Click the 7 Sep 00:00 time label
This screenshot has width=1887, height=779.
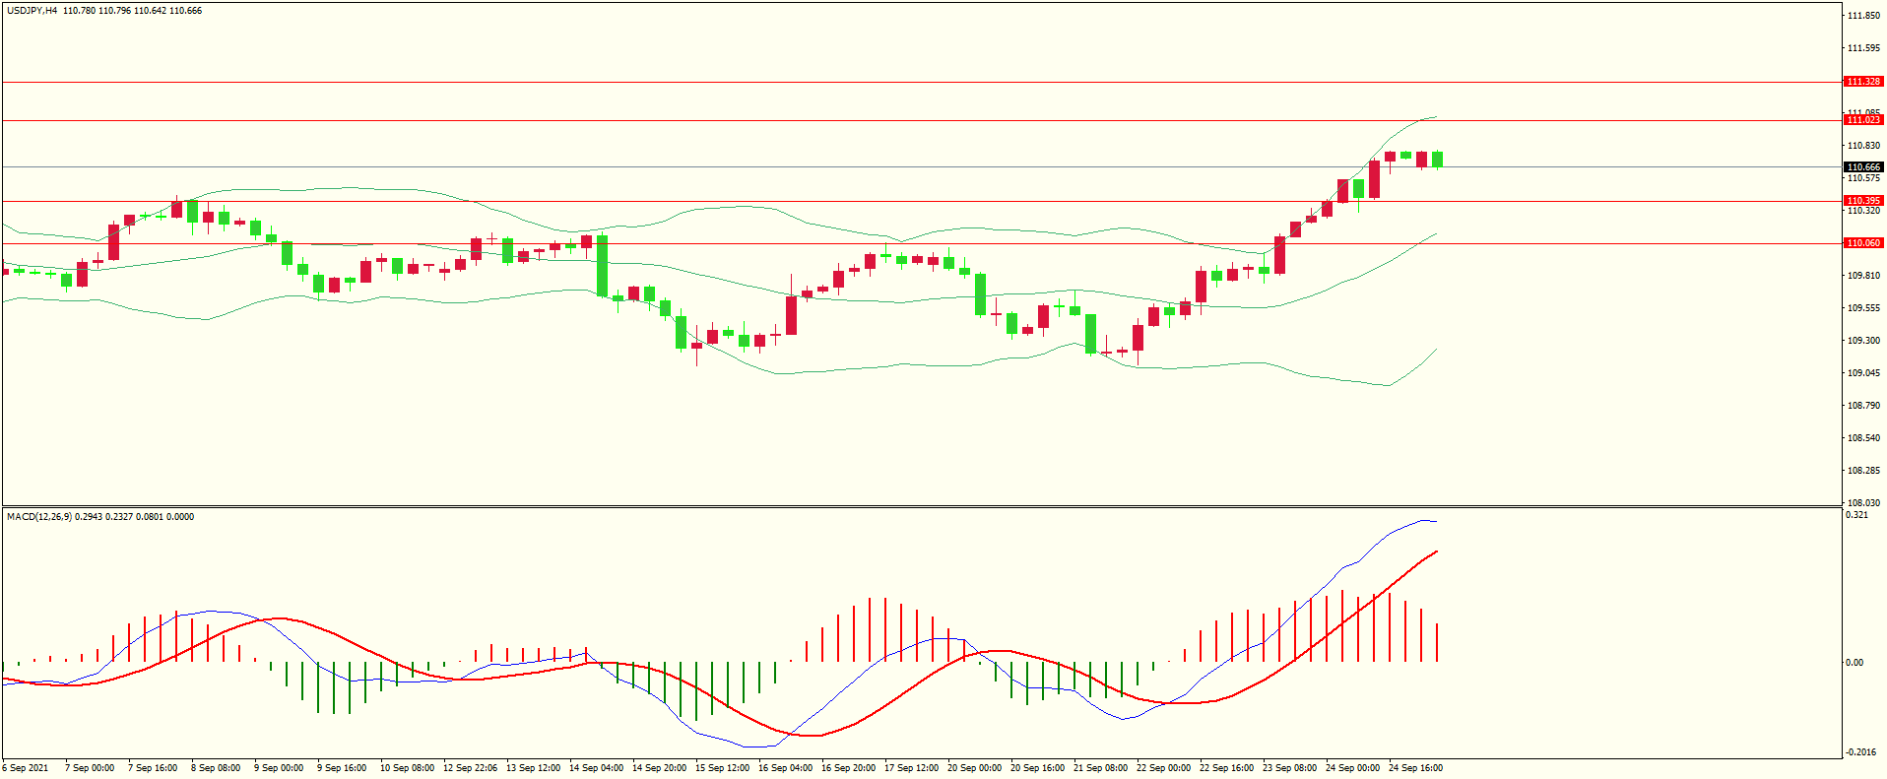[90, 768]
